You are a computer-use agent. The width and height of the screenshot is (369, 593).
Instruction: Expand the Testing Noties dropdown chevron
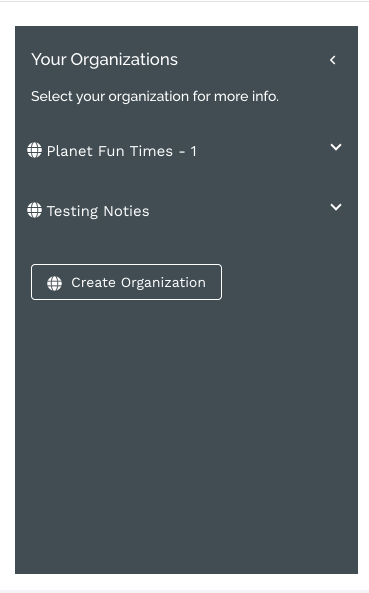336,207
